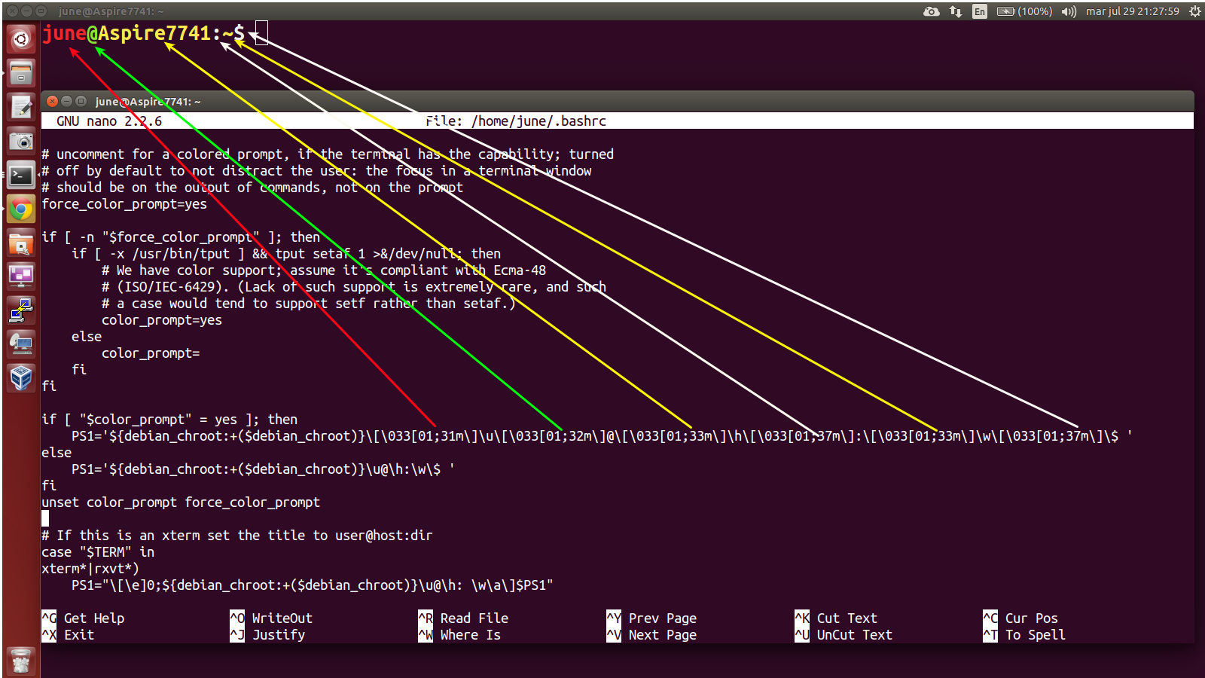Open the Trash at the bottom of launcher
Viewport: 1205px width, 678px height.
[20, 661]
